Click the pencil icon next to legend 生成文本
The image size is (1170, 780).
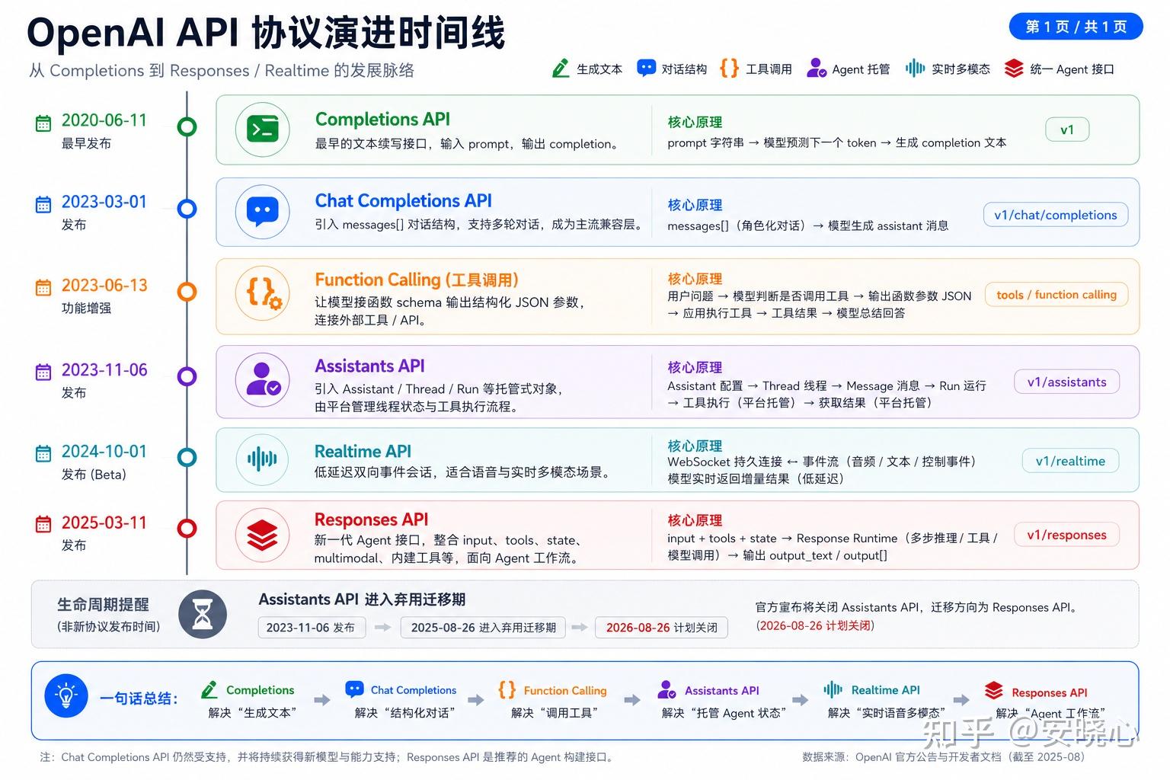(561, 69)
